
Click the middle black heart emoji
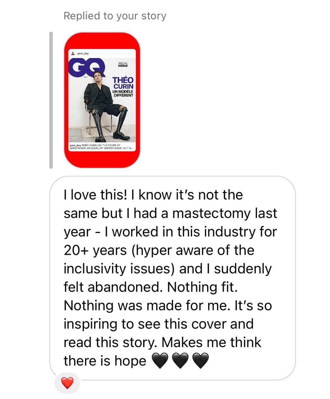(180, 361)
